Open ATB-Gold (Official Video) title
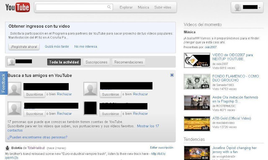Viewport: 268px width, 160px height. pos(232,118)
